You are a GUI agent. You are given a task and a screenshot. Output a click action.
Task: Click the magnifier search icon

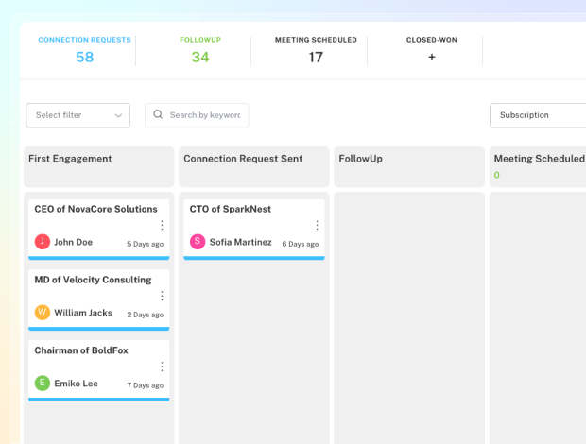coord(158,114)
